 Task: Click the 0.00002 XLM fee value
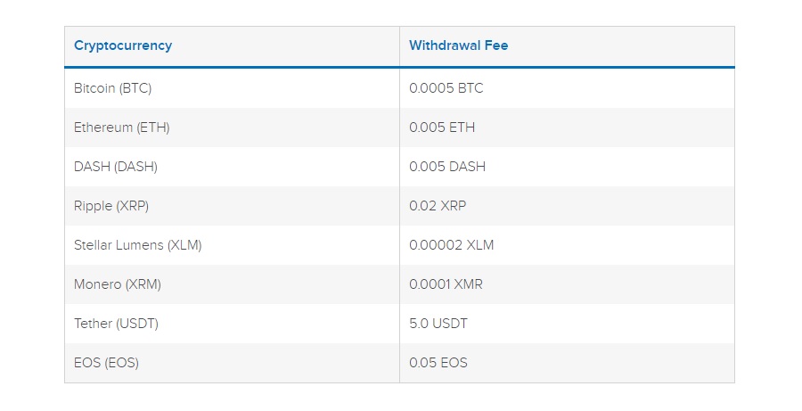pos(452,245)
